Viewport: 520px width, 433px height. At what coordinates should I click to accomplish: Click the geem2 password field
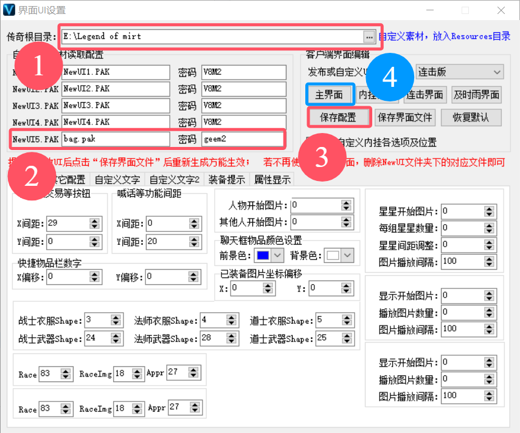[243, 139]
